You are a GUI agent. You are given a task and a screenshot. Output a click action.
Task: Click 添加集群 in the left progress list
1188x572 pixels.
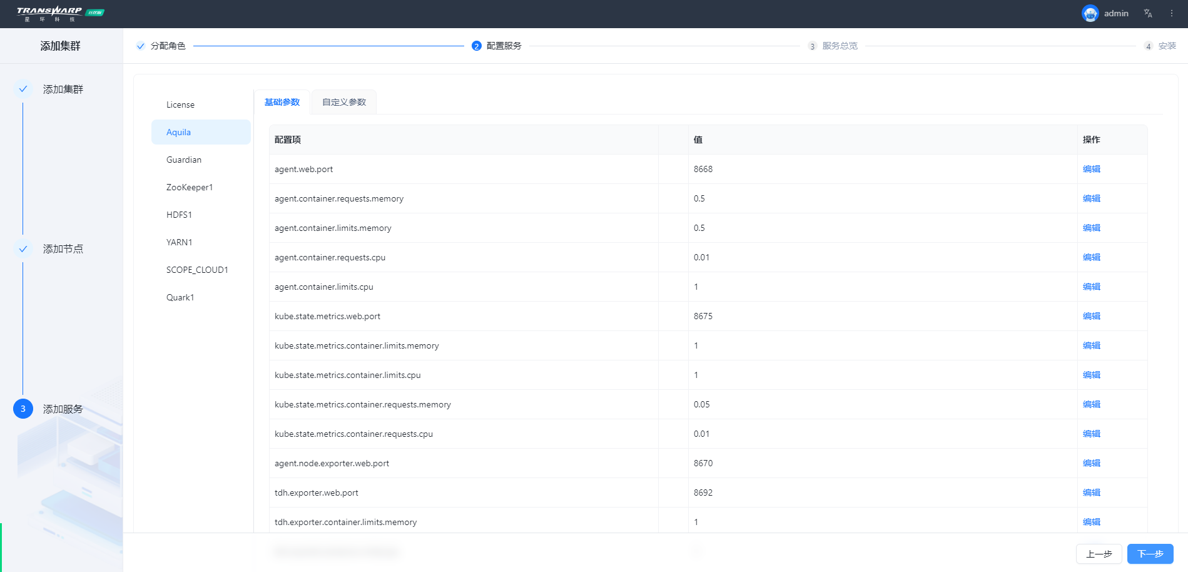coord(63,89)
